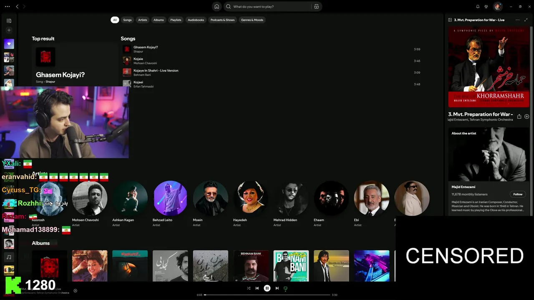Filter results by Albums

coord(159,20)
